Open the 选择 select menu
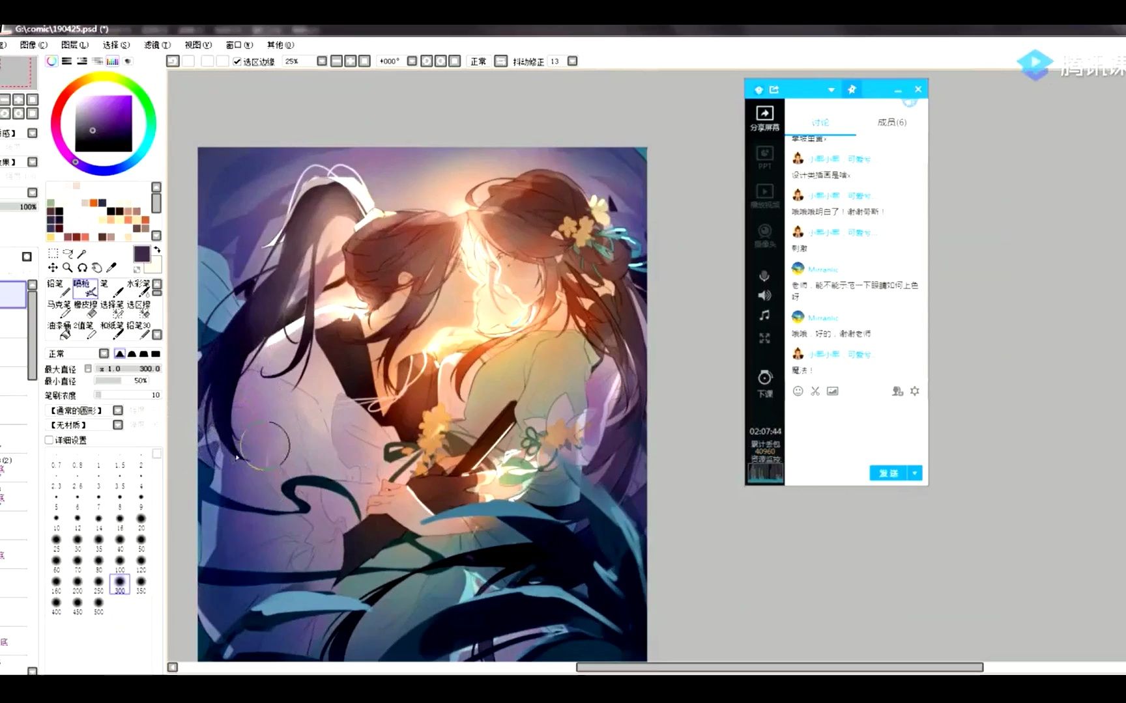Screen dimensions: 1126x703 tap(116, 45)
